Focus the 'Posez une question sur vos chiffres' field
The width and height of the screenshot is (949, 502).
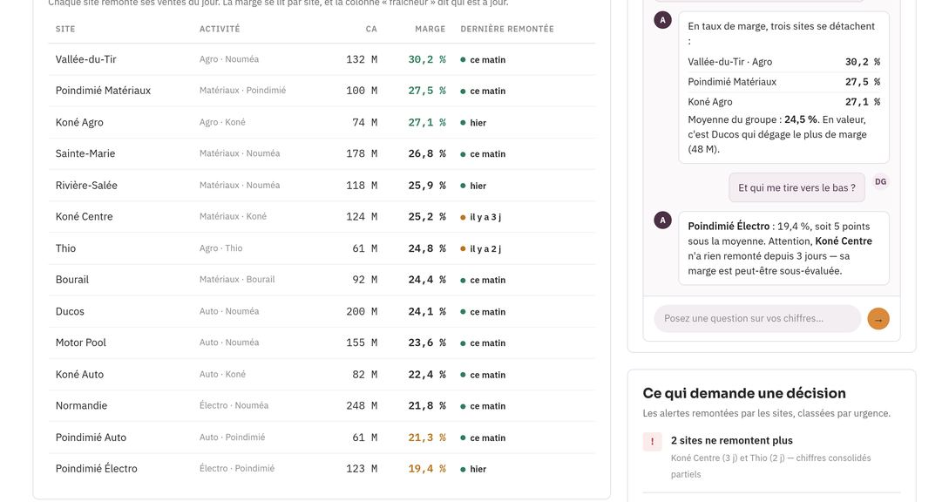(757, 318)
